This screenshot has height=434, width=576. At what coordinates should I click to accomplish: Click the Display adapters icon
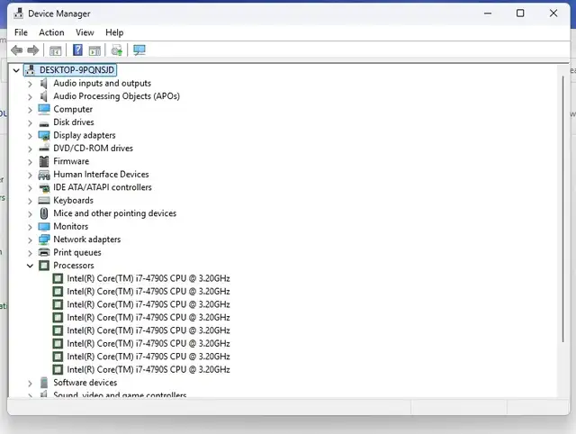tap(44, 135)
